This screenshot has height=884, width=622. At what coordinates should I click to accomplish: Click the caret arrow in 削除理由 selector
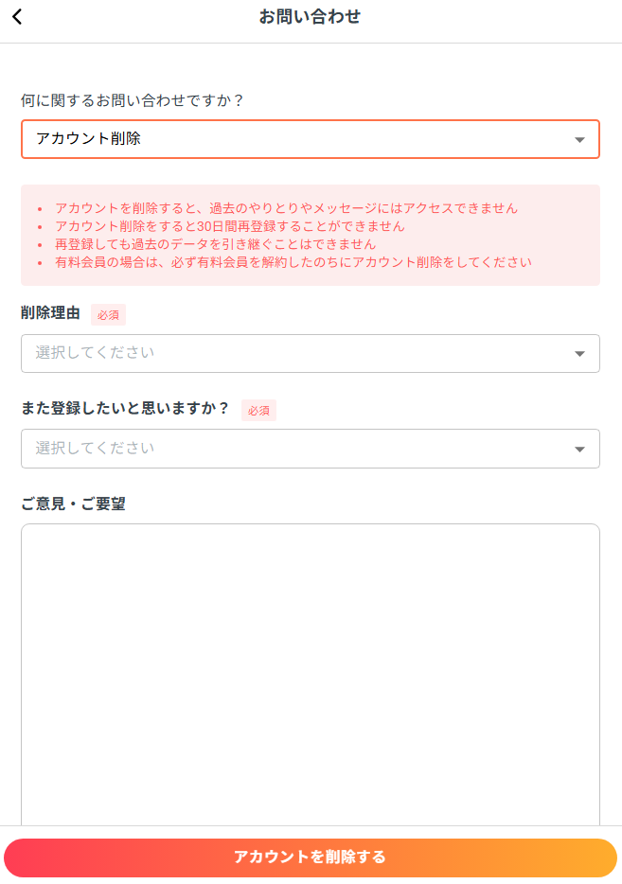coord(579,354)
